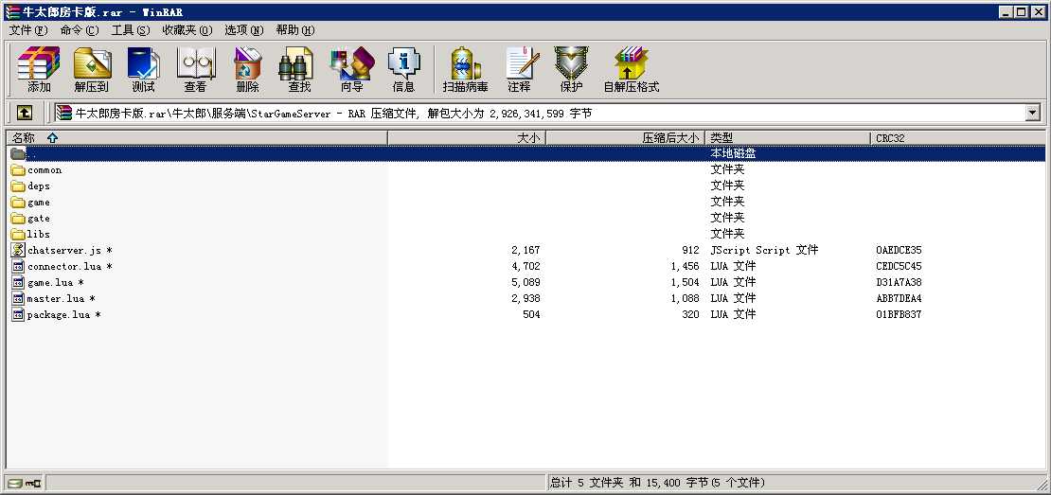Select the parent folder '..' row
Viewport: 1051px width, 495px height.
(x=526, y=154)
